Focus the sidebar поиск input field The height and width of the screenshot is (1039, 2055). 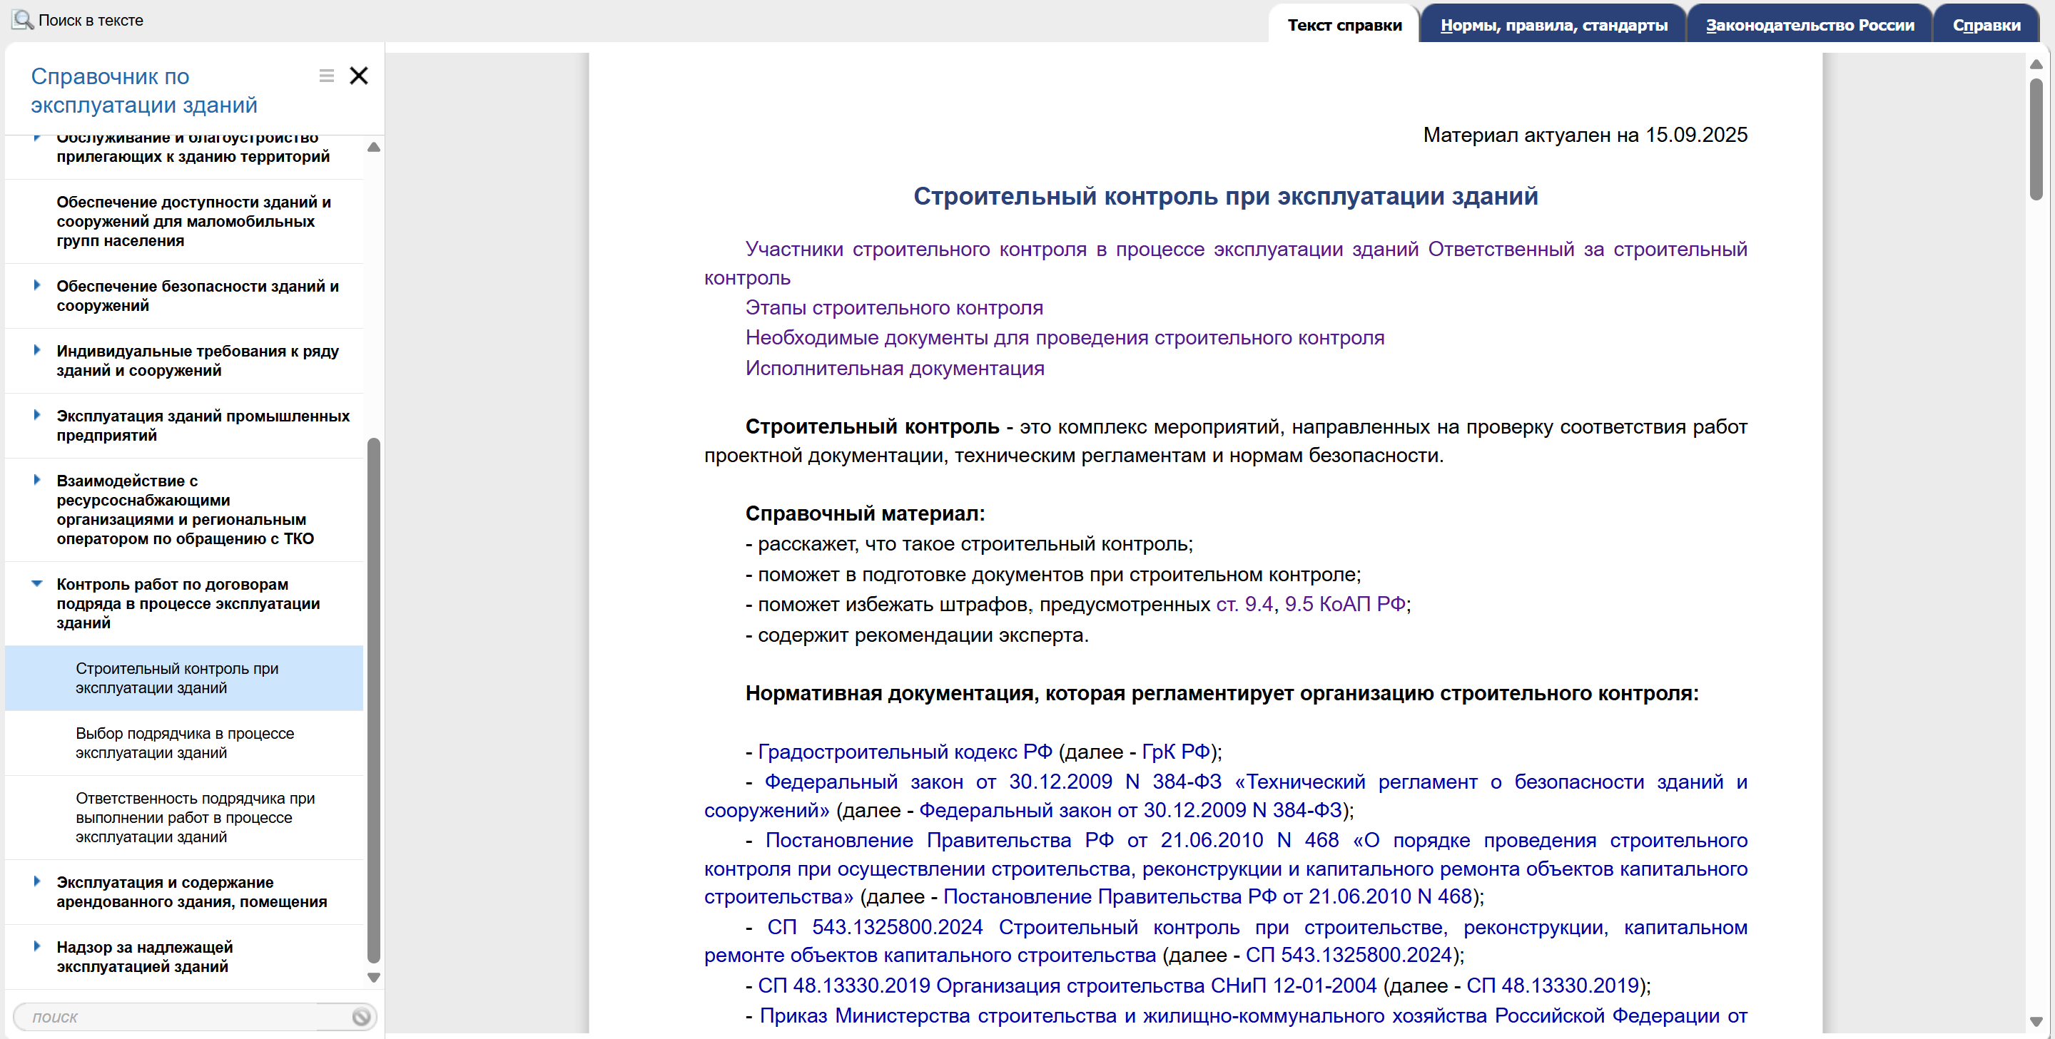click(183, 1017)
